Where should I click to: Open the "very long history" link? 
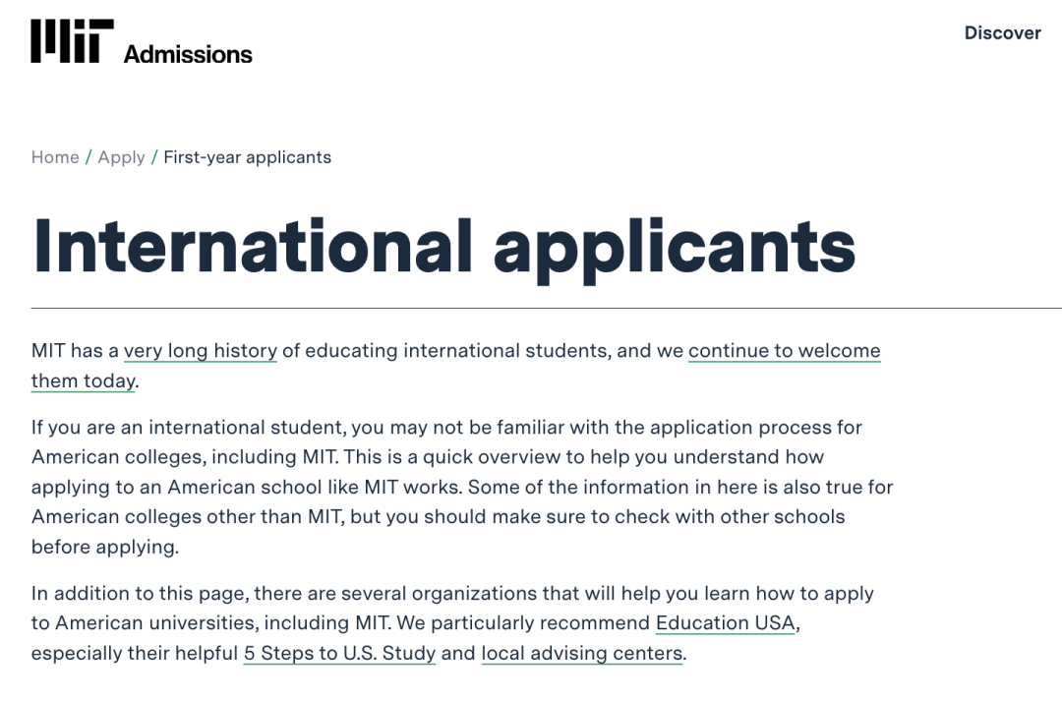pyautogui.click(x=201, y=351)
